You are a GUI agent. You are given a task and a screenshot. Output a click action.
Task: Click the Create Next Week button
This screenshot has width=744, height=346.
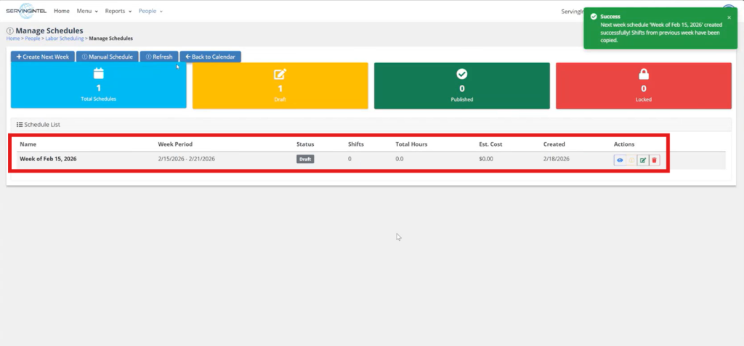pyautogui.click(x=43, y=57)
